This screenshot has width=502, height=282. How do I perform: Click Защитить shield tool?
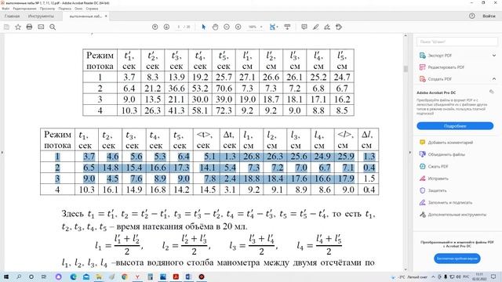(437, 190)
